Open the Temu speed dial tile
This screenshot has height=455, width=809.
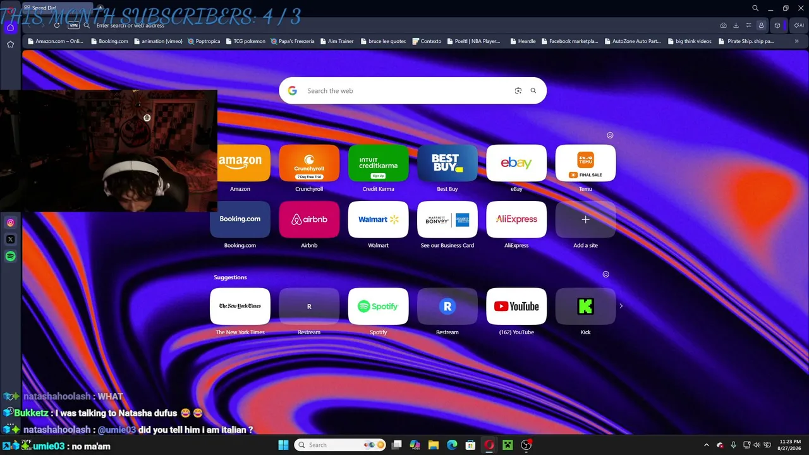(x=585, y=163)
